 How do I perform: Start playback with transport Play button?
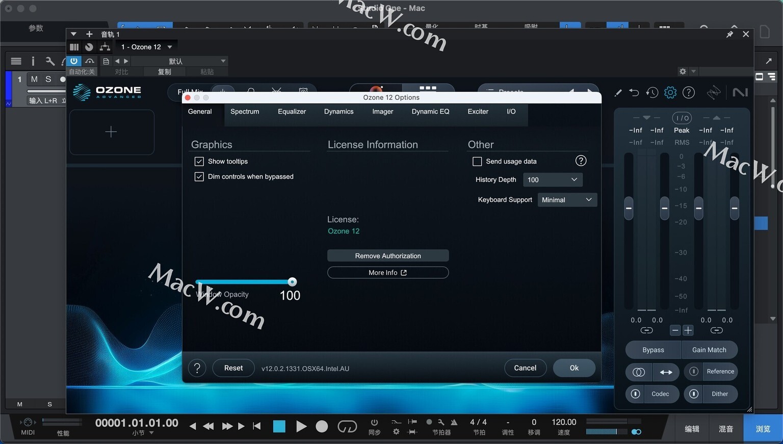pos(301,426)
